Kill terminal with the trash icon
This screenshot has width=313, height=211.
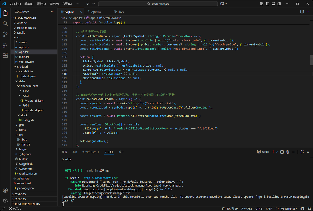[x=288, y=152]
